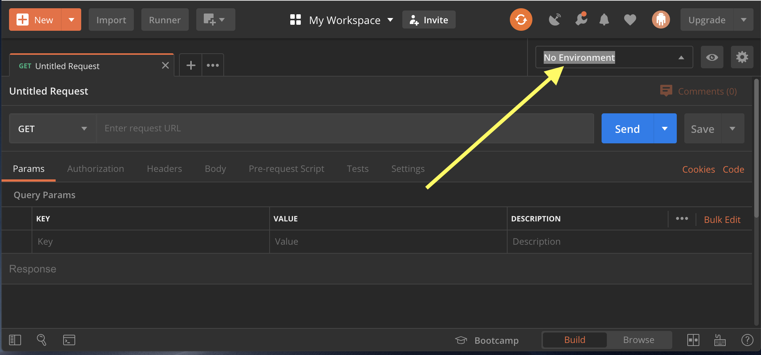The width and height of the screenshot is (761, 355).
Task: Invite teammates to the workspace
Action: (429, 20)
